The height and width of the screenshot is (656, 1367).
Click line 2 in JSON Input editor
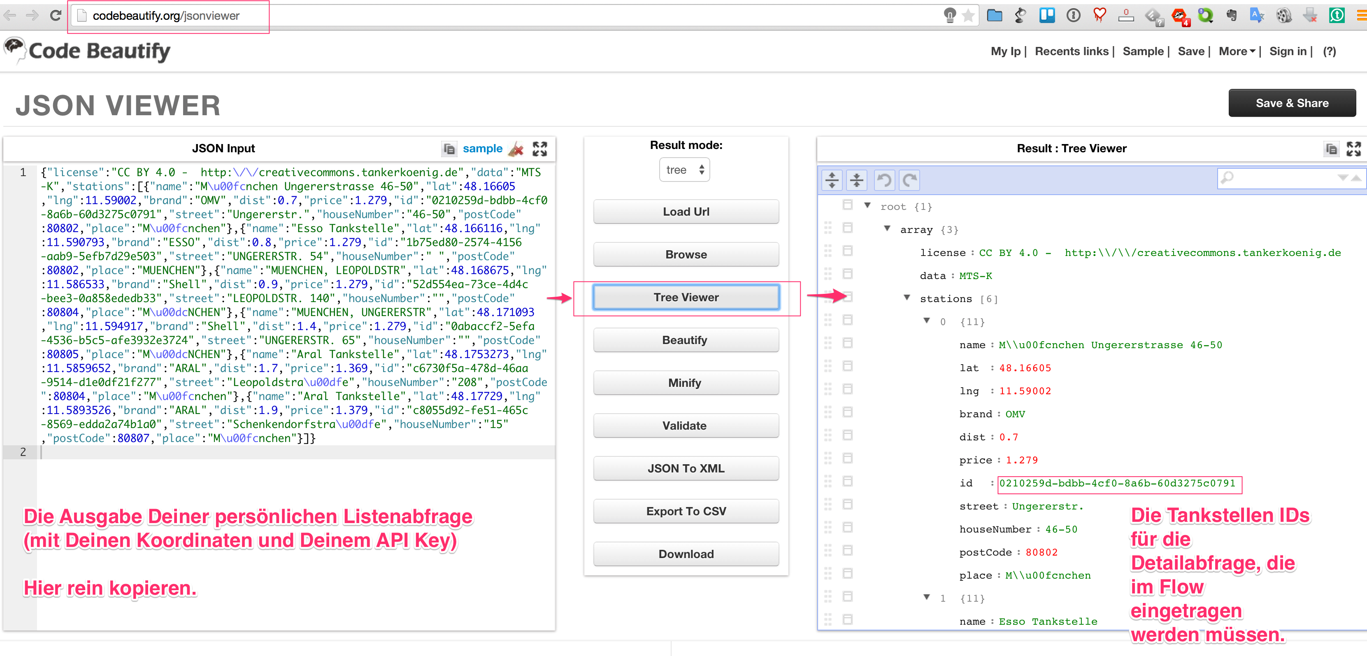(297, 452)
